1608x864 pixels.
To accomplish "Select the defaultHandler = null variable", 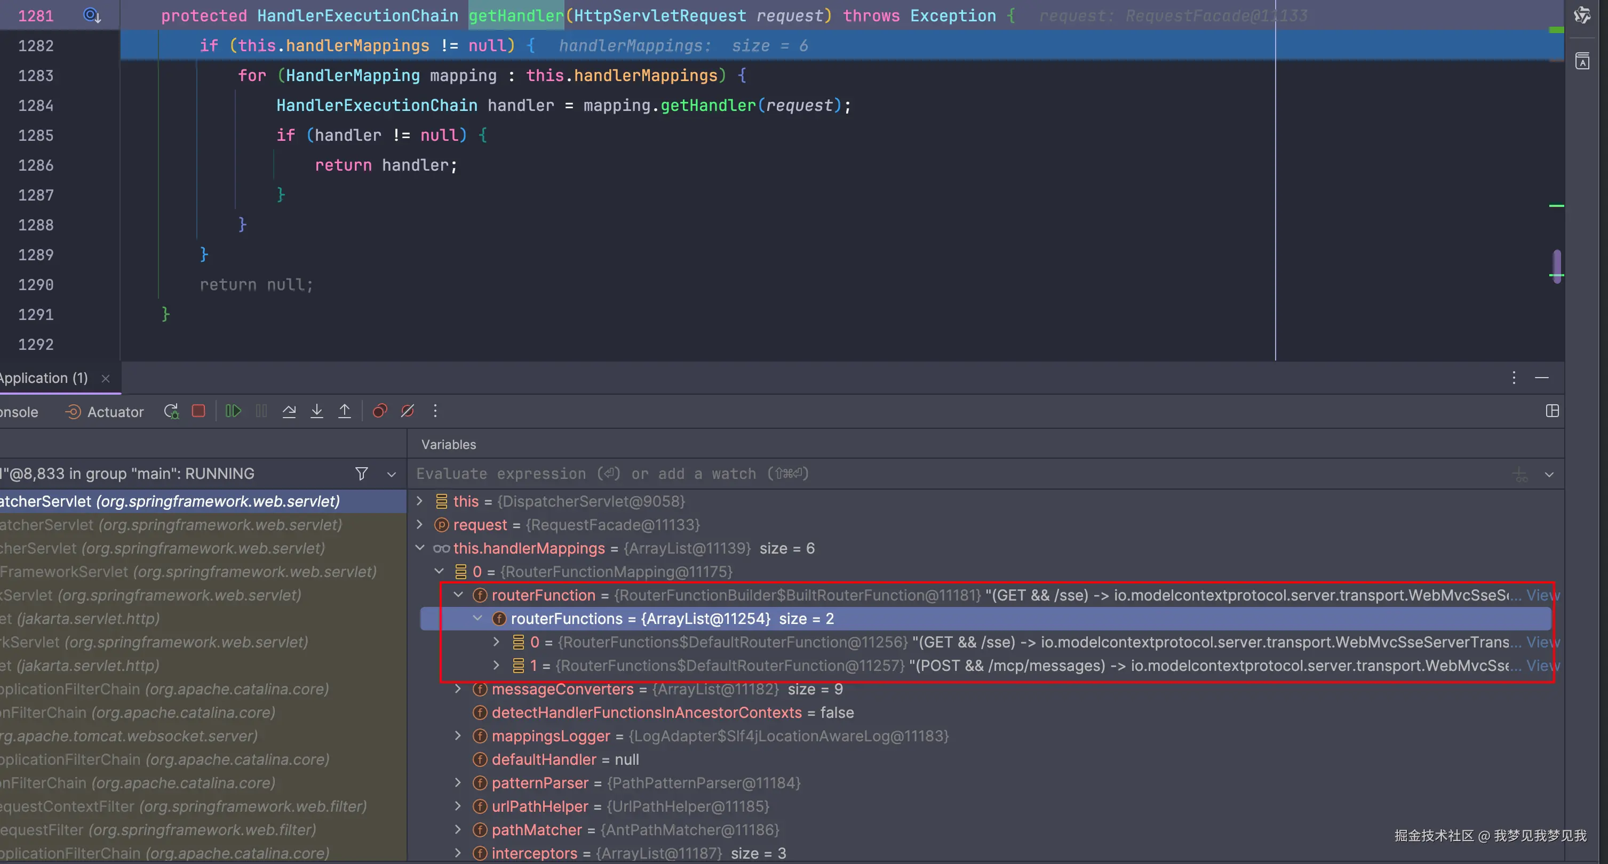I will tap(556, 759).
